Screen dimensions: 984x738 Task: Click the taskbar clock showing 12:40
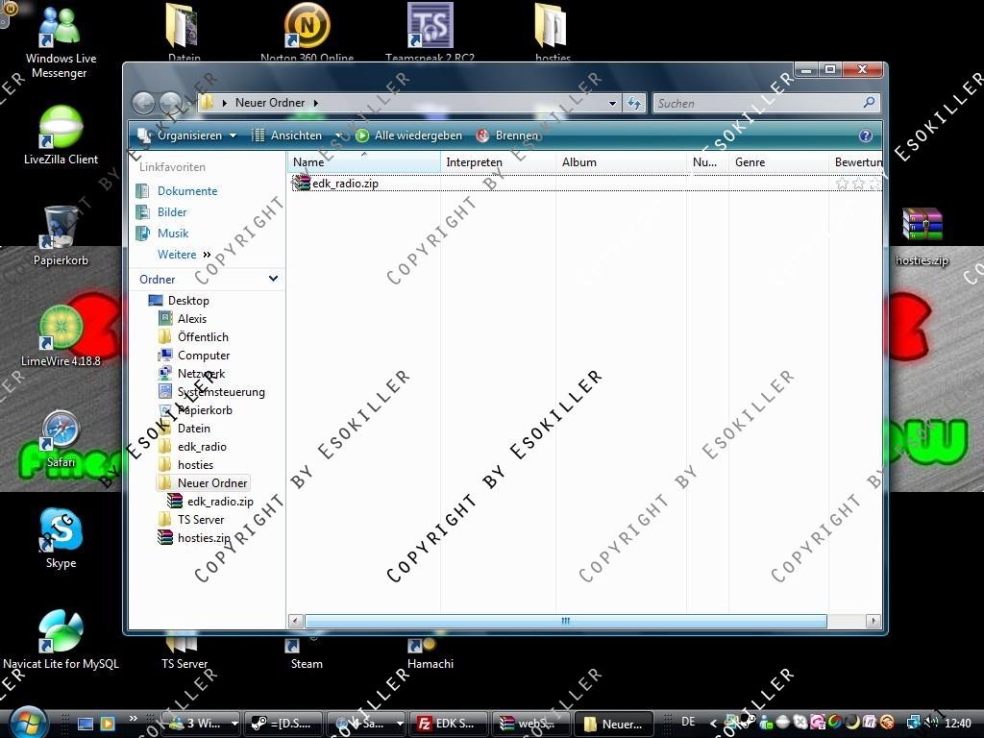957,724
